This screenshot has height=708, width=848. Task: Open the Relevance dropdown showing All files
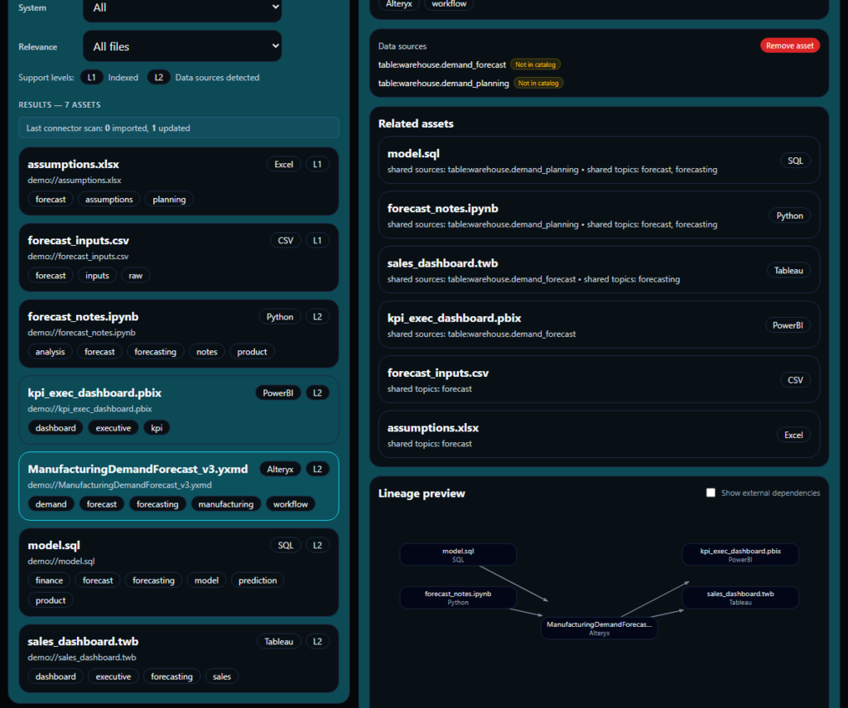click(182, 46)
